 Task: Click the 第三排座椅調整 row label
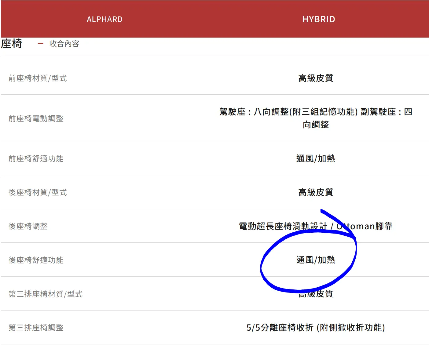(x=36, y=328)
